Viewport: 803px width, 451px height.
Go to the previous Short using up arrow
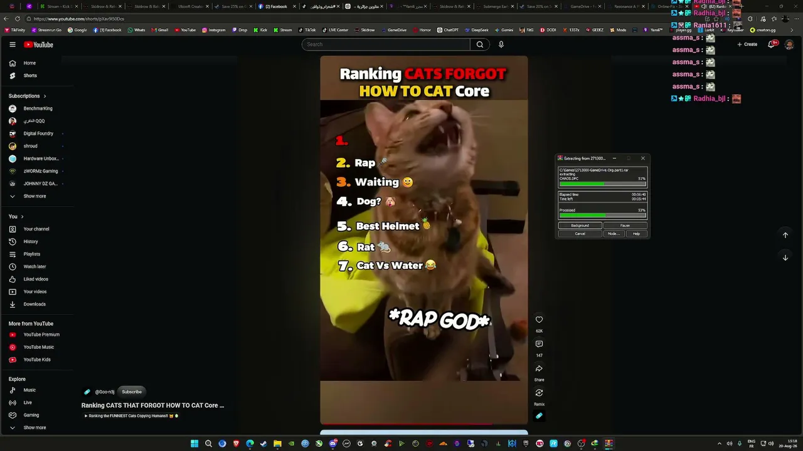(785, 235)
